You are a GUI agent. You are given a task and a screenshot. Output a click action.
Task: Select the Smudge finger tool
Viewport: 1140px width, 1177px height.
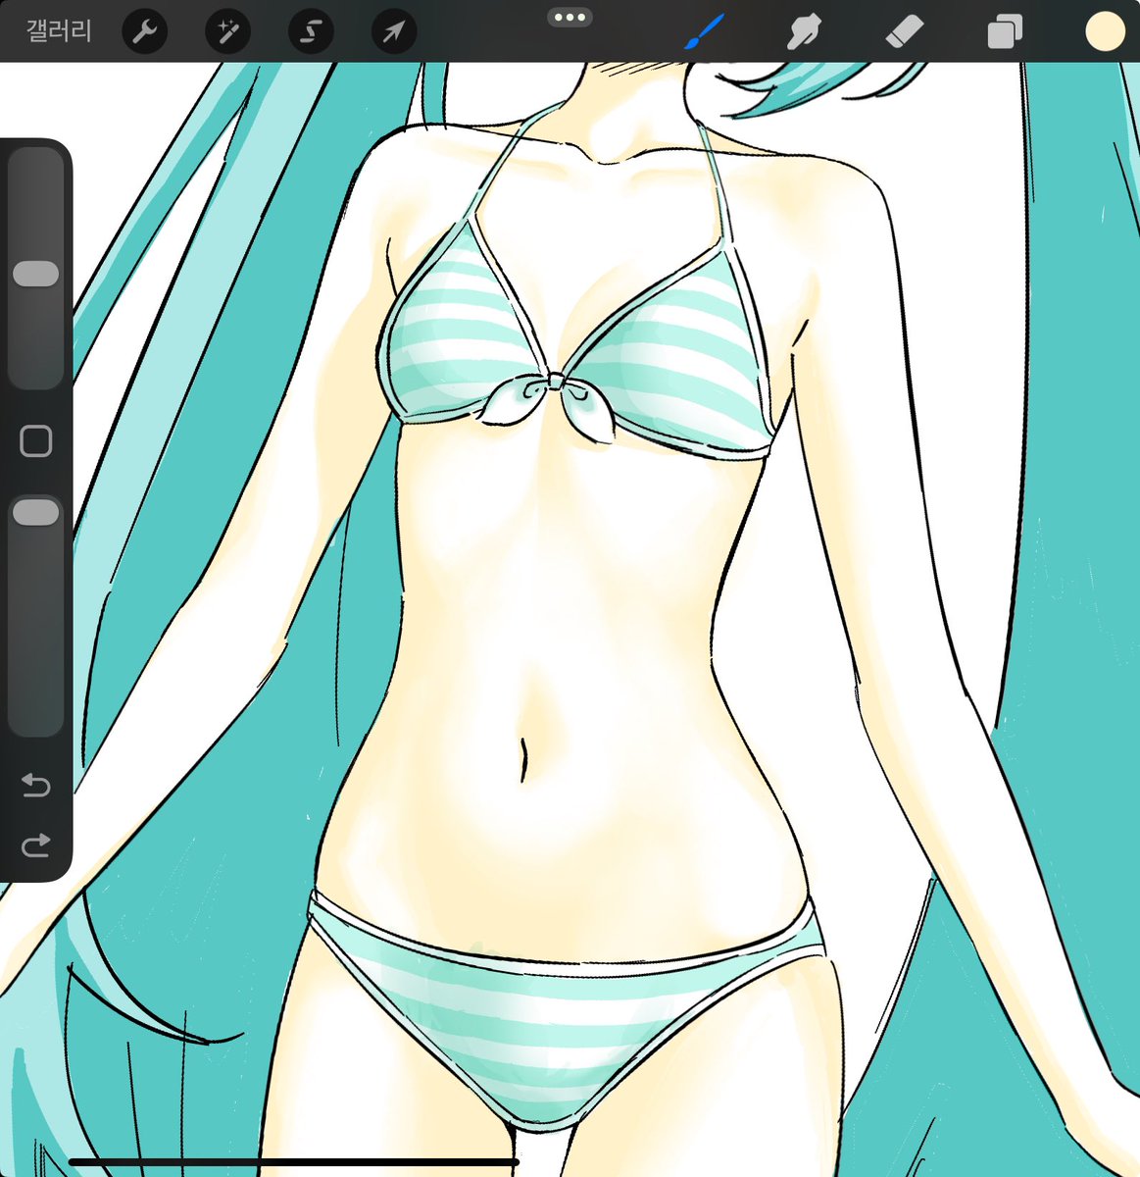[803, 32]
